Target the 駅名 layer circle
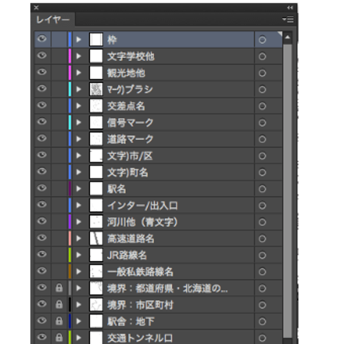 coord(262,189)
